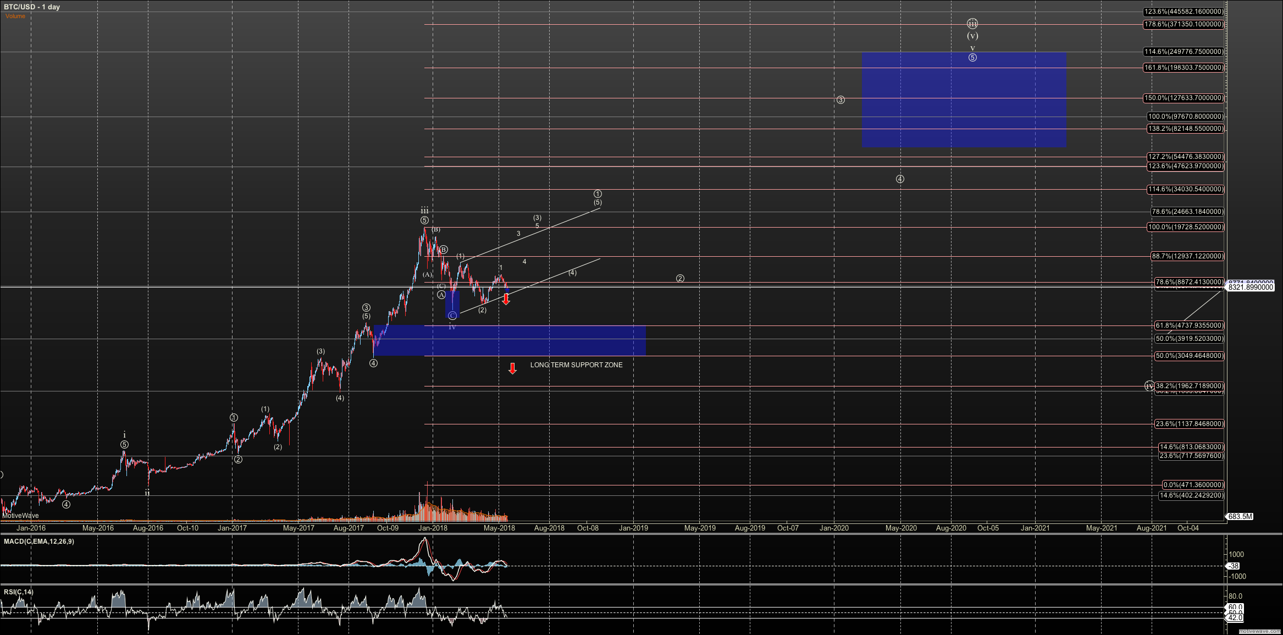Viewport: 1283px width, 635px height.
Task: Select the LONG TERM SUPPORT ZONE text annotation
Action: pyautogui.click(x=576, y=365)
